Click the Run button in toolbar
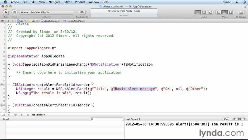 tap(6, 12)
